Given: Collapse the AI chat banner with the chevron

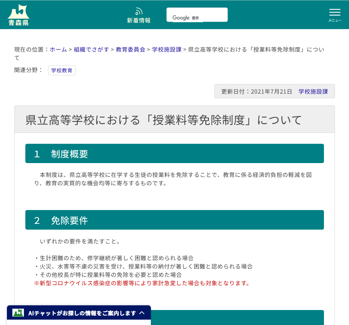Looking at the screenshot, I should point(142,313).
